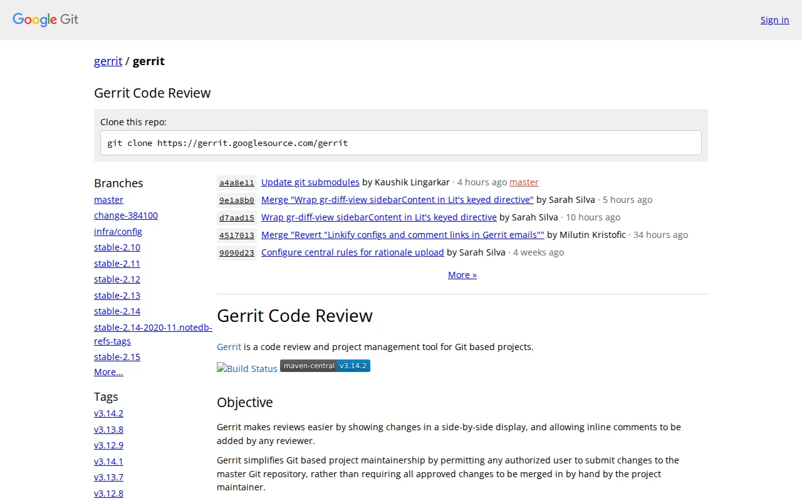The width and height of the screenshot is (802, 501).
Task: Open commit hash 4517013
Action: point(237,235)
